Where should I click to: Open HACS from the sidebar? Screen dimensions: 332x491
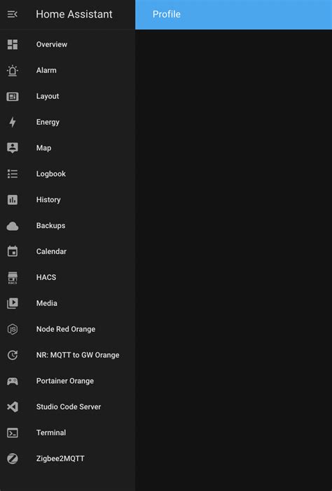tap(67, 278)
